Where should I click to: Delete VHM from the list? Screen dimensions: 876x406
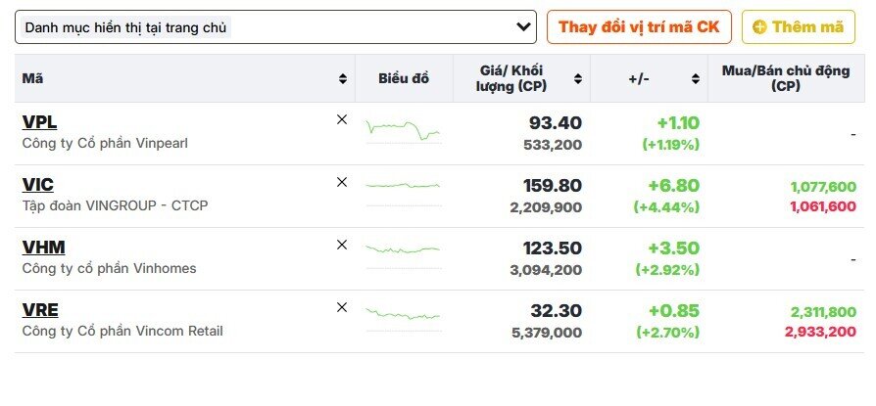click(342, 245)
